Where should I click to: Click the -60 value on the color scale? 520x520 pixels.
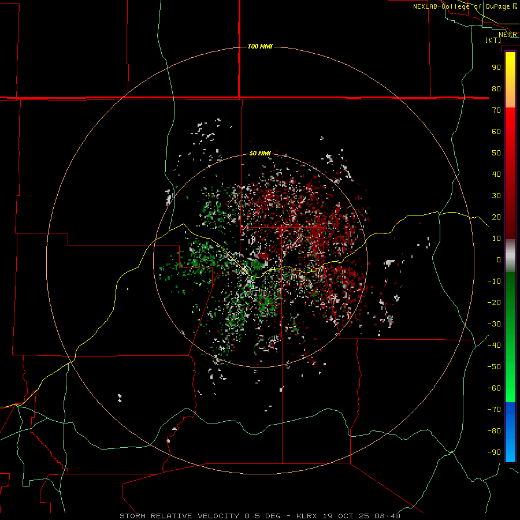click(494, 388)
